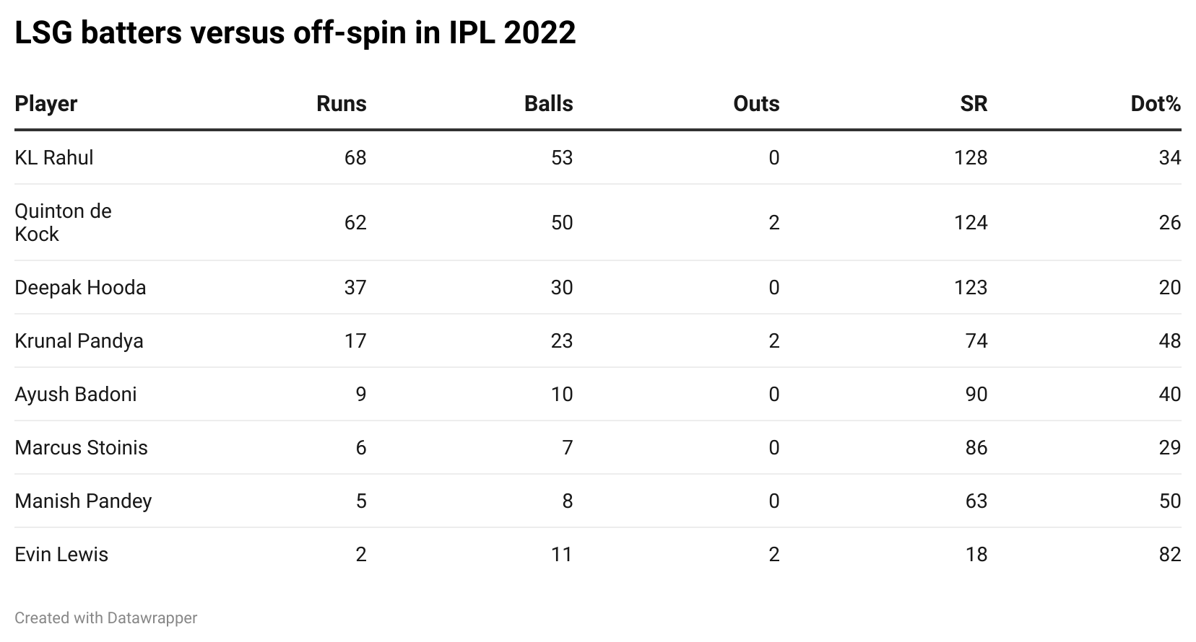Click Marcus Stoinis in the table
This screenshot has width=1196, height=642.
[81, 447]
